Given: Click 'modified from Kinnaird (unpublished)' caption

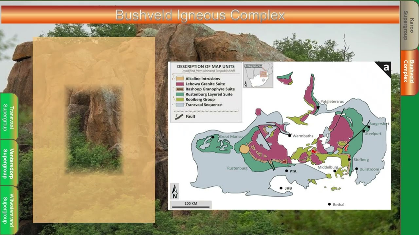Looking at the screenshot, I should click(209, 71).
